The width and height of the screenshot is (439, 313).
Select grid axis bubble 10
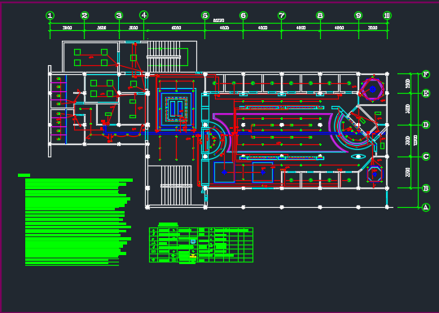click(x=387, y=15)
